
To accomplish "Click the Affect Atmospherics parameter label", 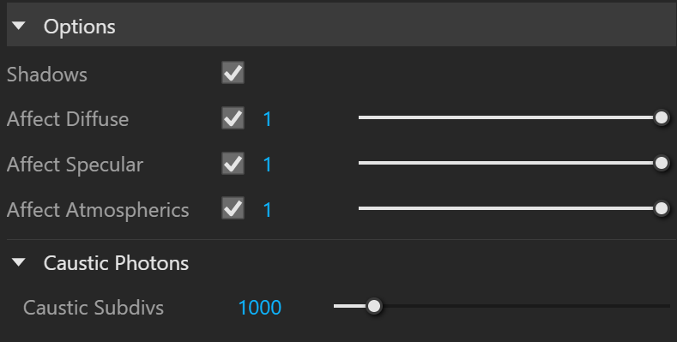I will [98, 211].
